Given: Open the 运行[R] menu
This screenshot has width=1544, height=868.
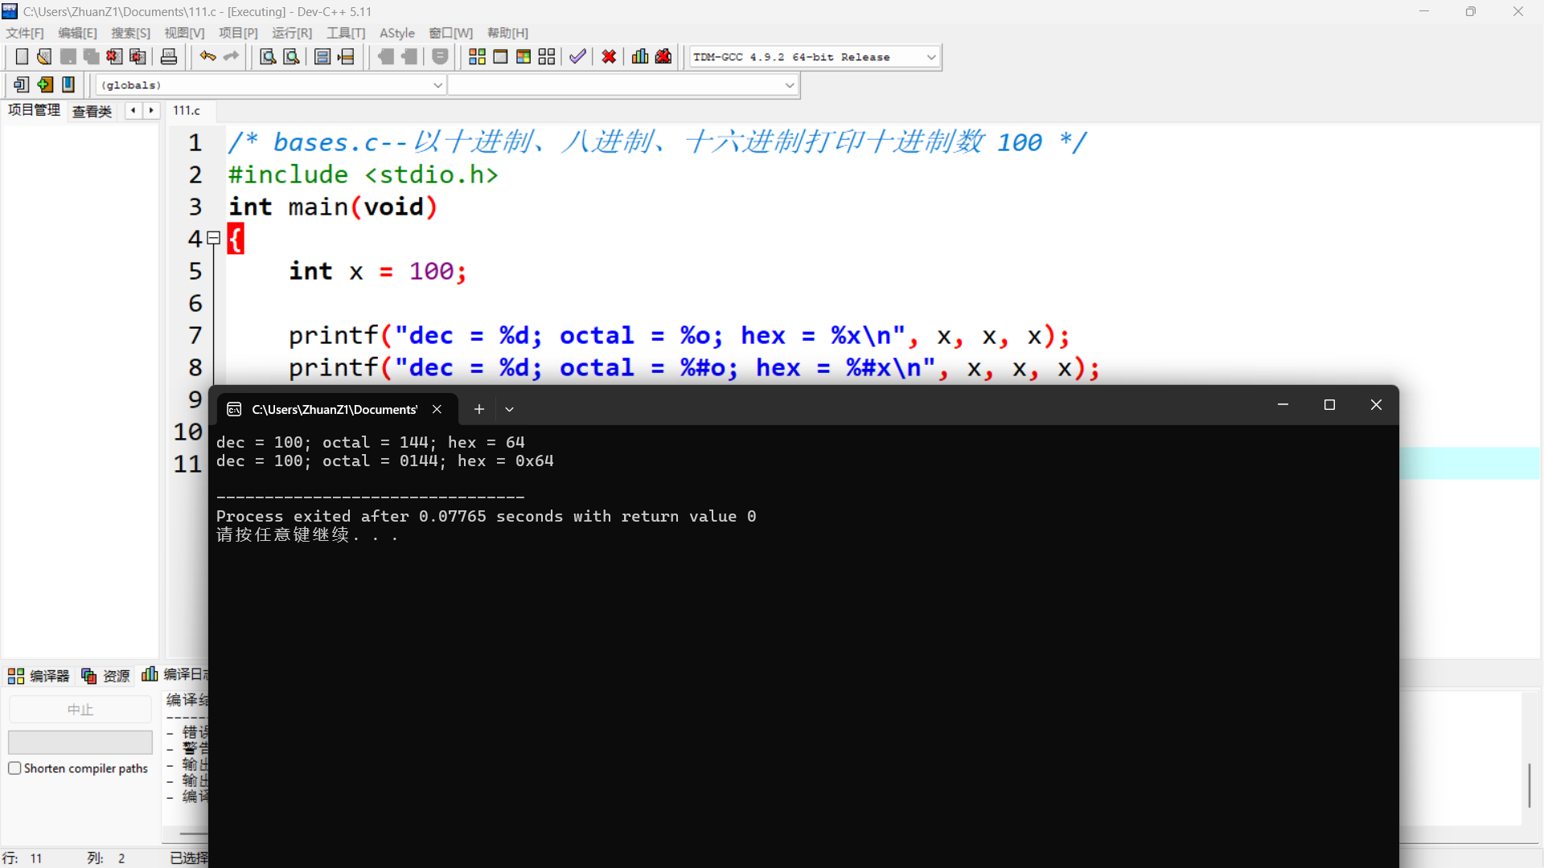Looking at the screenshot, I should (x=291, y=33).
